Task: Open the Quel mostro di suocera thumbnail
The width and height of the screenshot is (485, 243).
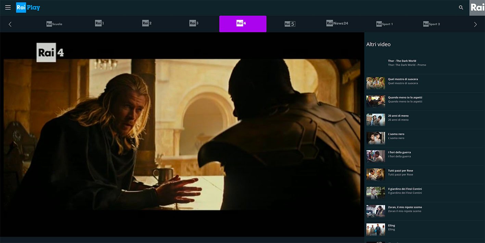Action: (x=376, y=83)
